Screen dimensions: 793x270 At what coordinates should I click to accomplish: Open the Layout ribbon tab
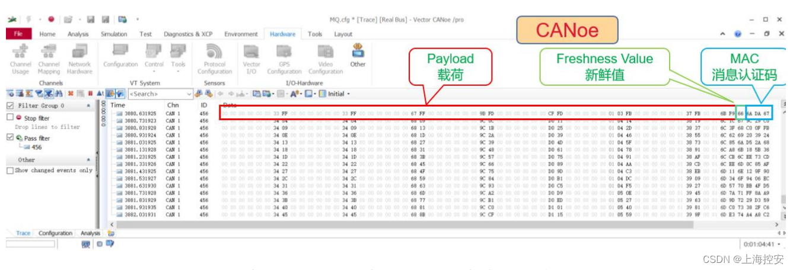click(343, 34)
